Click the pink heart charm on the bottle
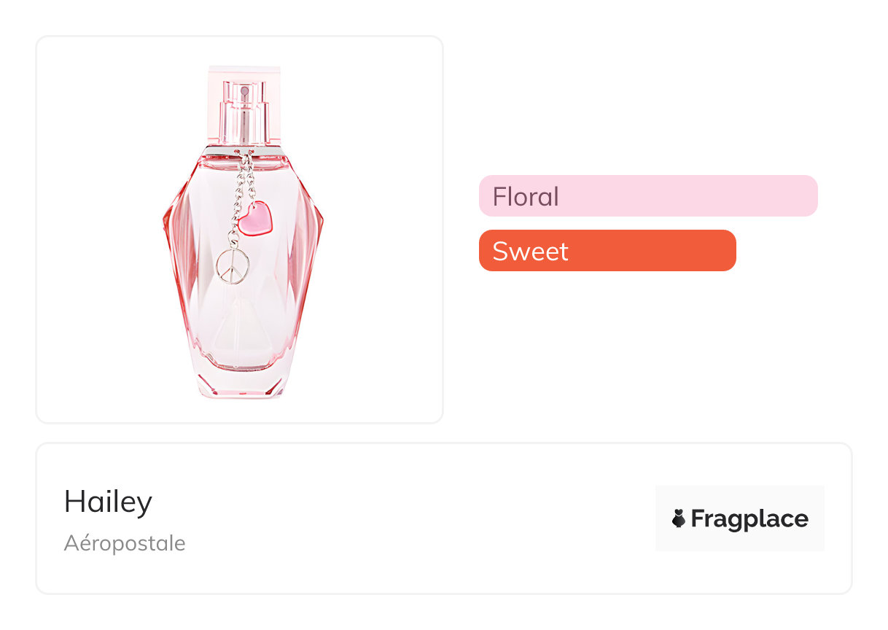The width and height of the screenshot is (888, 630). point(254,219)
